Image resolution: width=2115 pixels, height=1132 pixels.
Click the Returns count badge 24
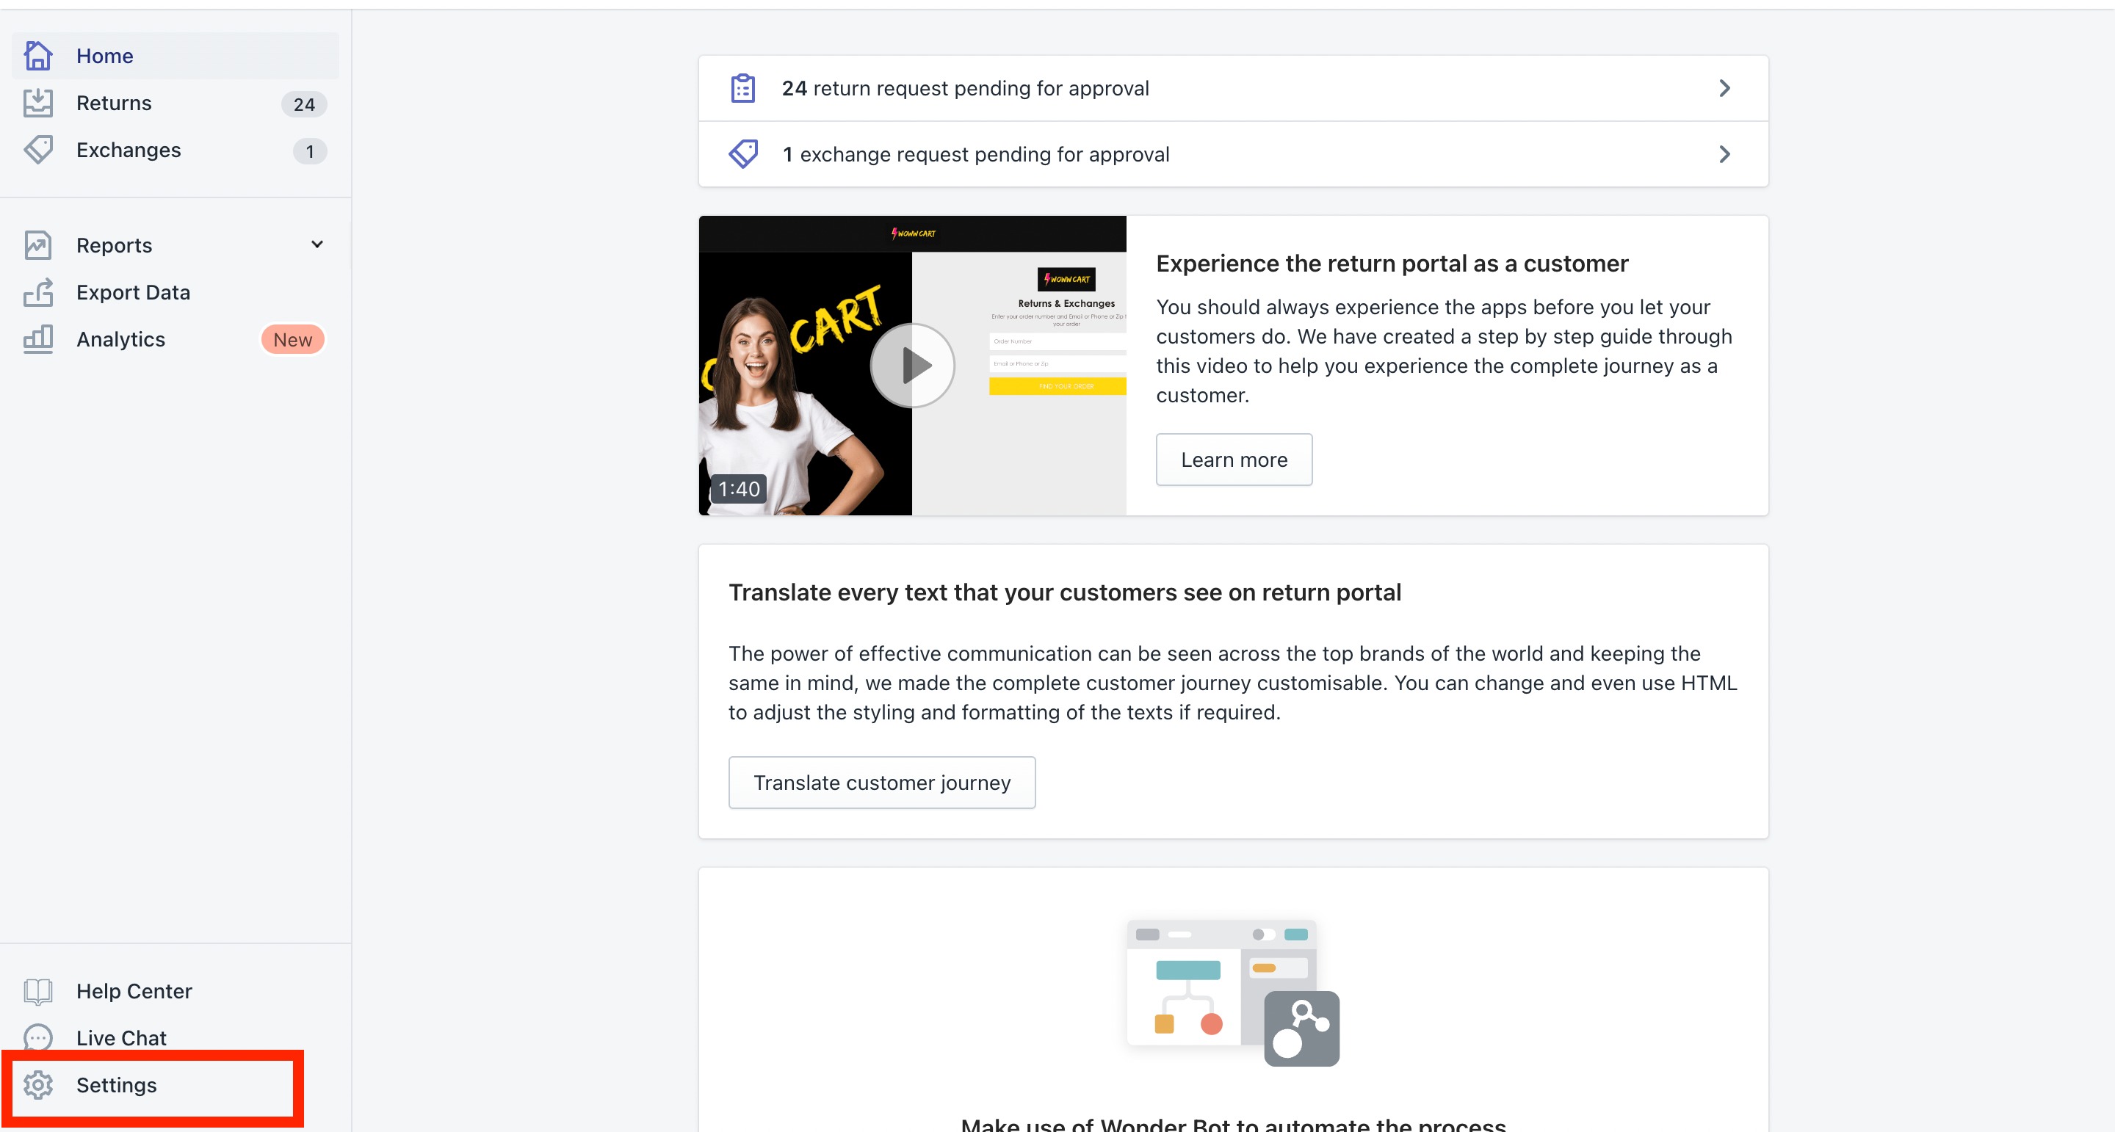(x=304, y=104)
